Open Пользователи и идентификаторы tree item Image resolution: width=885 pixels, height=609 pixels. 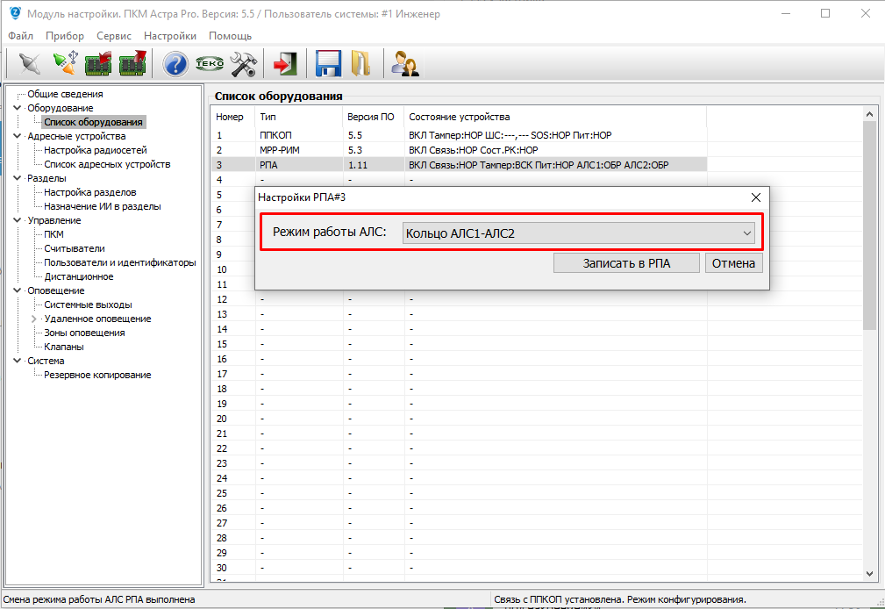click(120, 262)
